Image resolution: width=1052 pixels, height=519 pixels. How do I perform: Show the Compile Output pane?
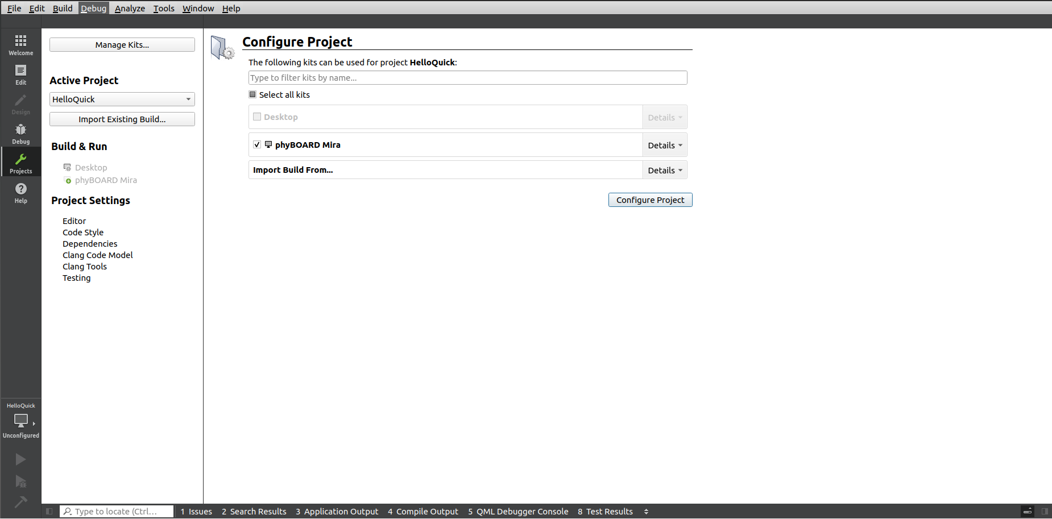(423, 511)
